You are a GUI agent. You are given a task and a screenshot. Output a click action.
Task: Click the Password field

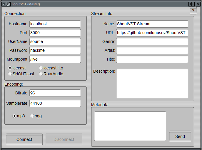(x=55, y=50)
